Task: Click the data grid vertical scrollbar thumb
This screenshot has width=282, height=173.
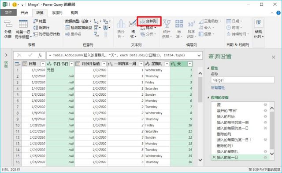Action: [x=200, y=90]
